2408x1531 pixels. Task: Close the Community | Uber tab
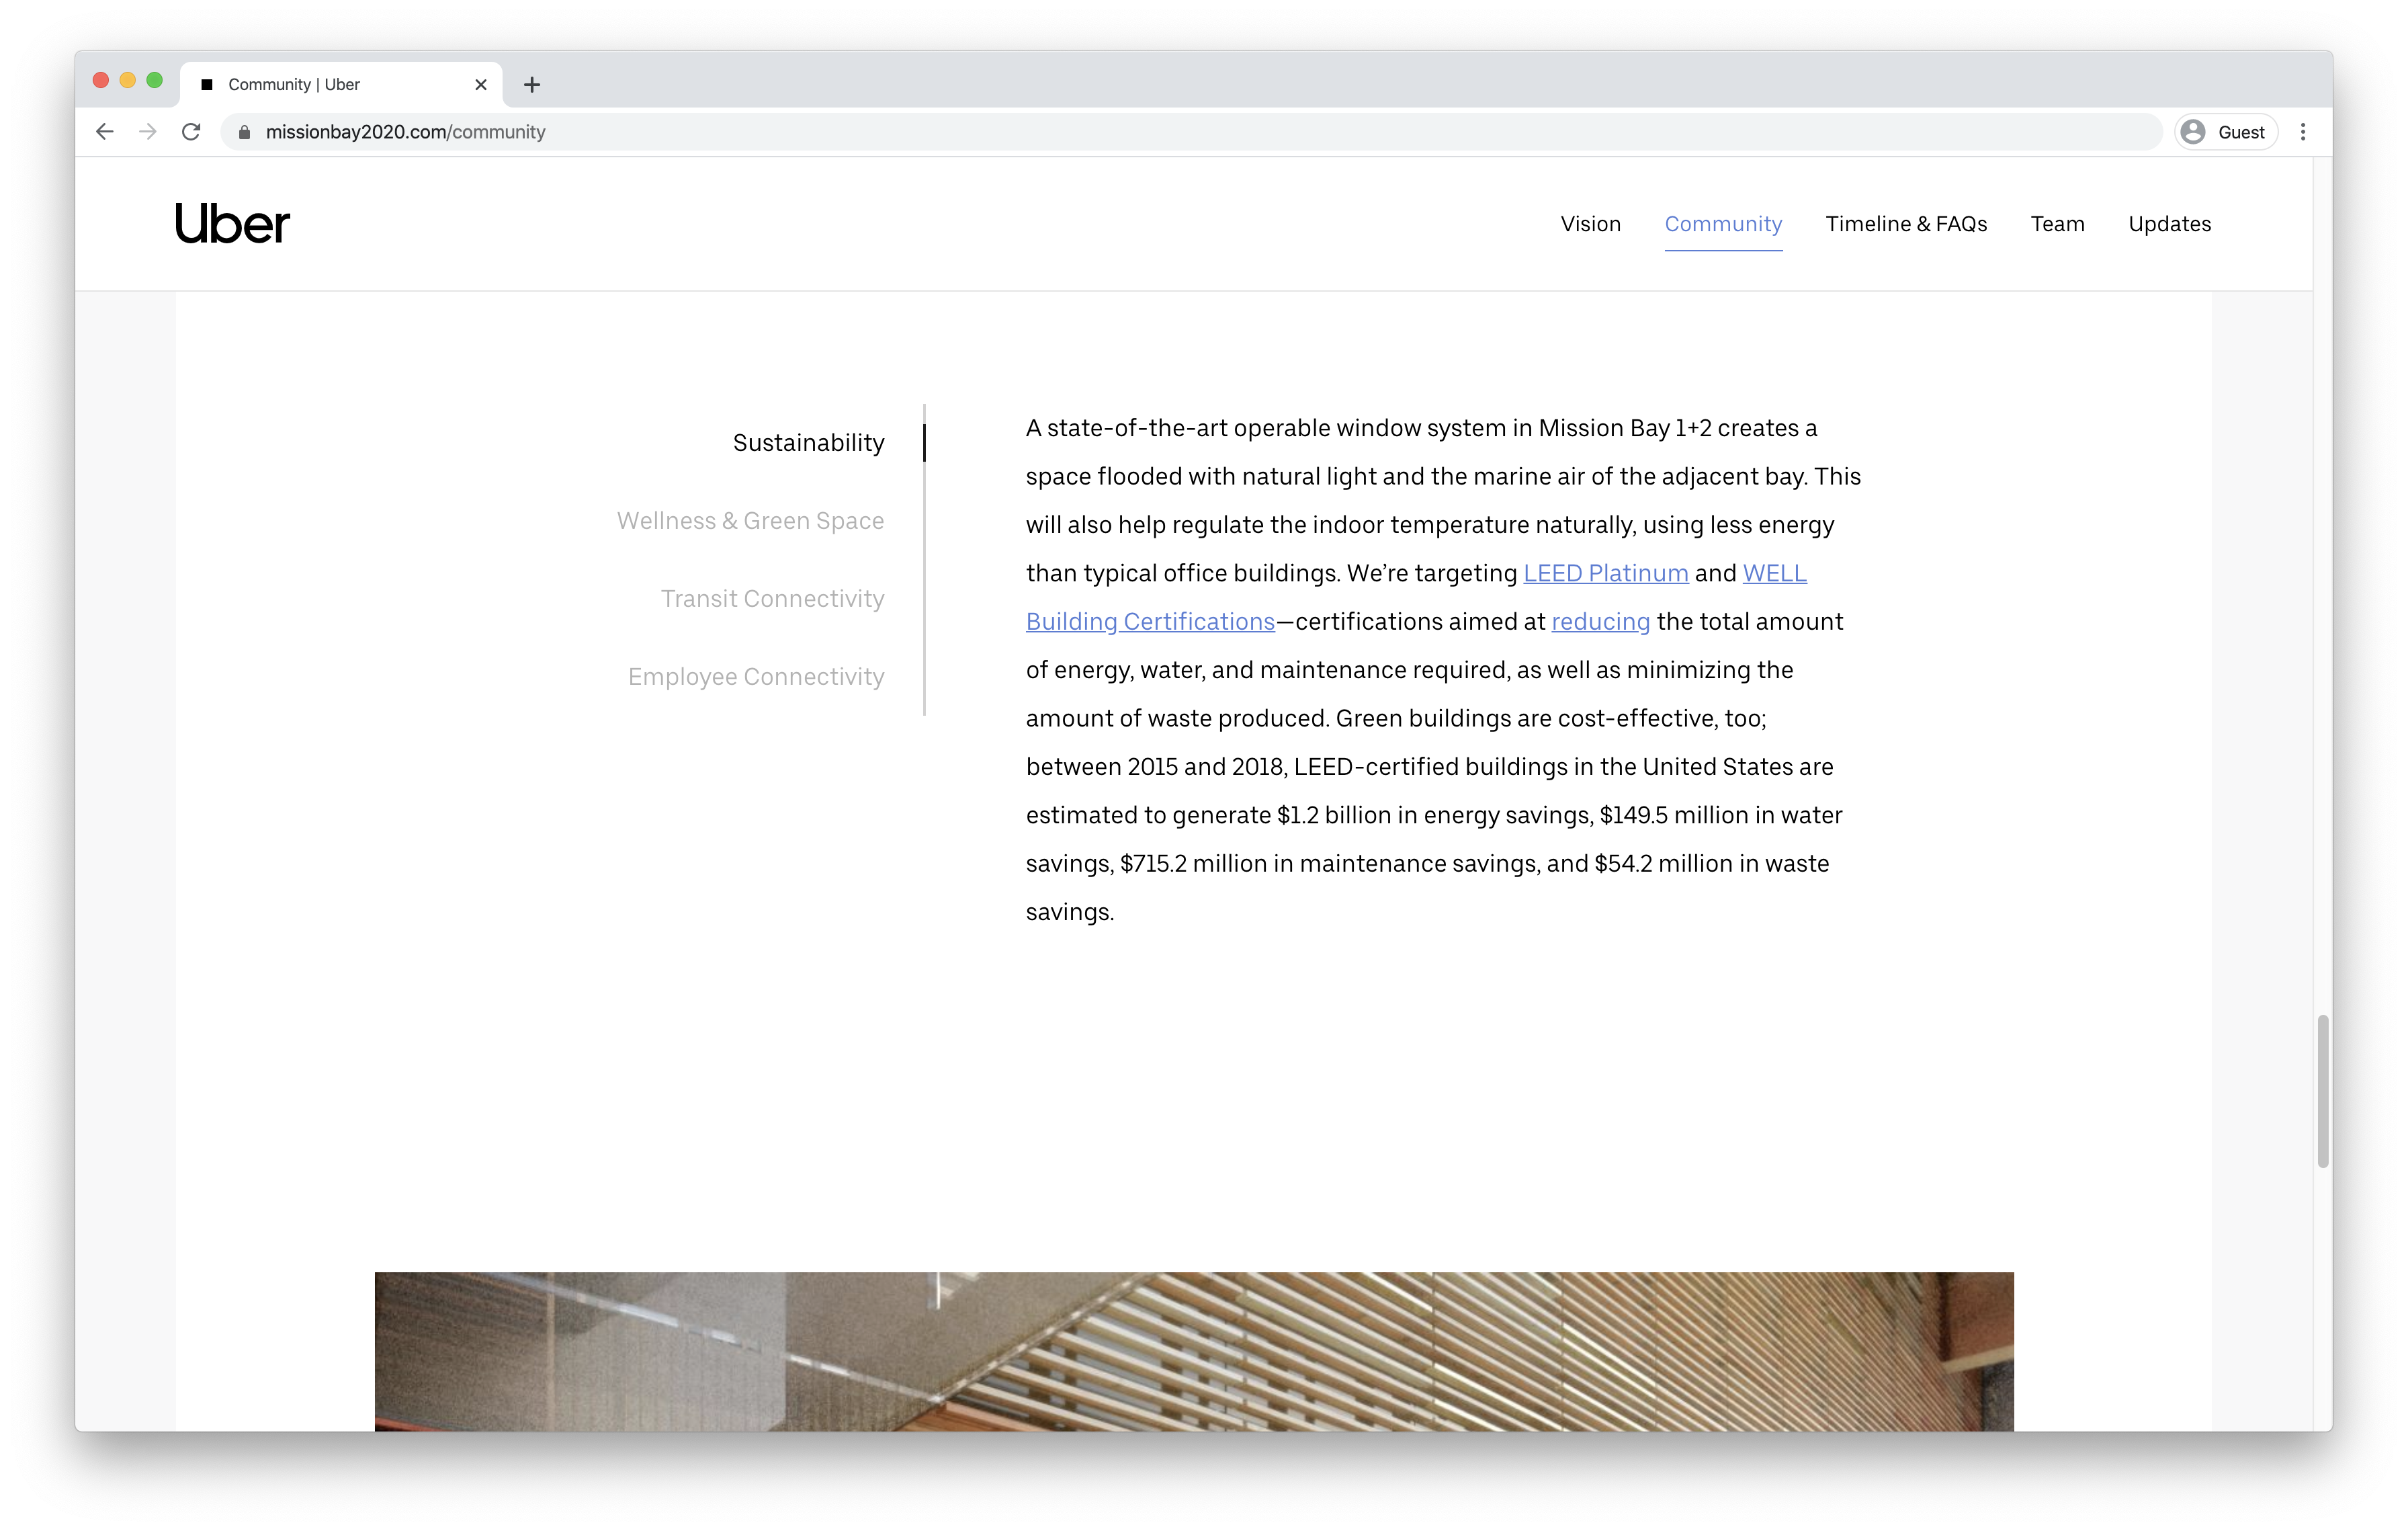[x=481, y=85]
